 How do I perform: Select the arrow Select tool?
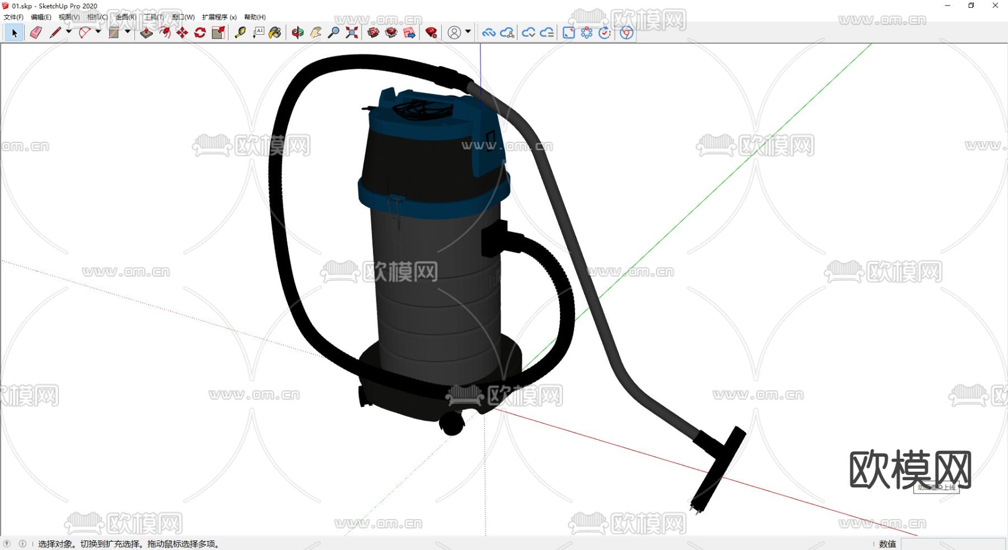coord(15,33)
